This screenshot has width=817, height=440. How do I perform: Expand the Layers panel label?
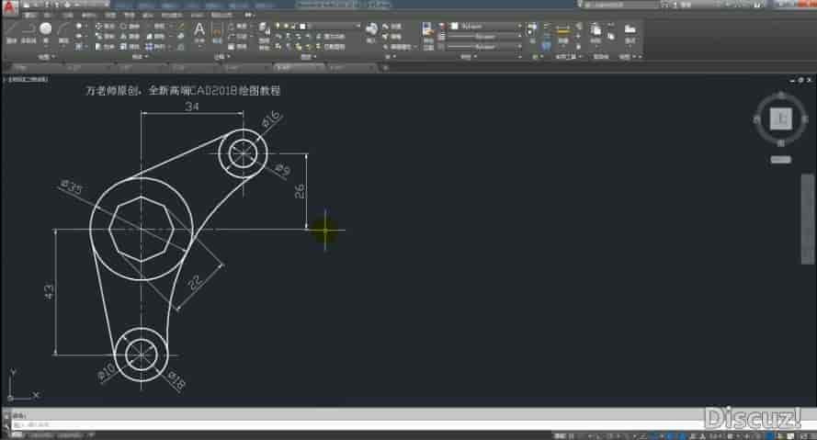(x=308, y=56)
